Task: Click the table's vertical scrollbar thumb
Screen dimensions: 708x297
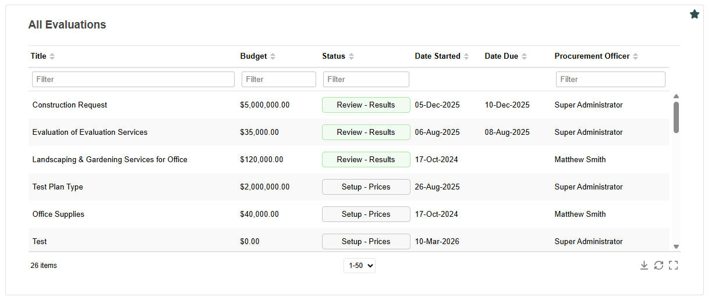Action: pyautogui.click(x=676, y=117)
